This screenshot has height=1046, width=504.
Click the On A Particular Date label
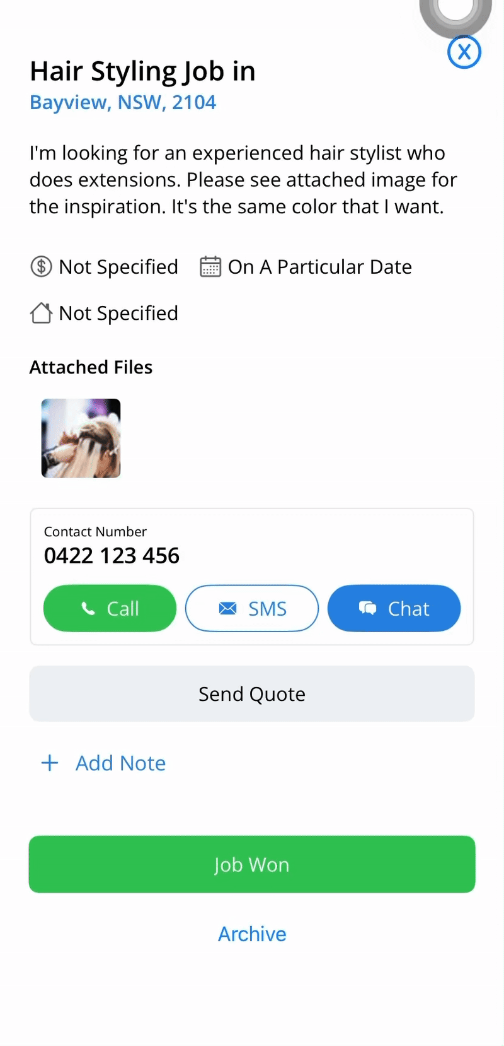319,267
